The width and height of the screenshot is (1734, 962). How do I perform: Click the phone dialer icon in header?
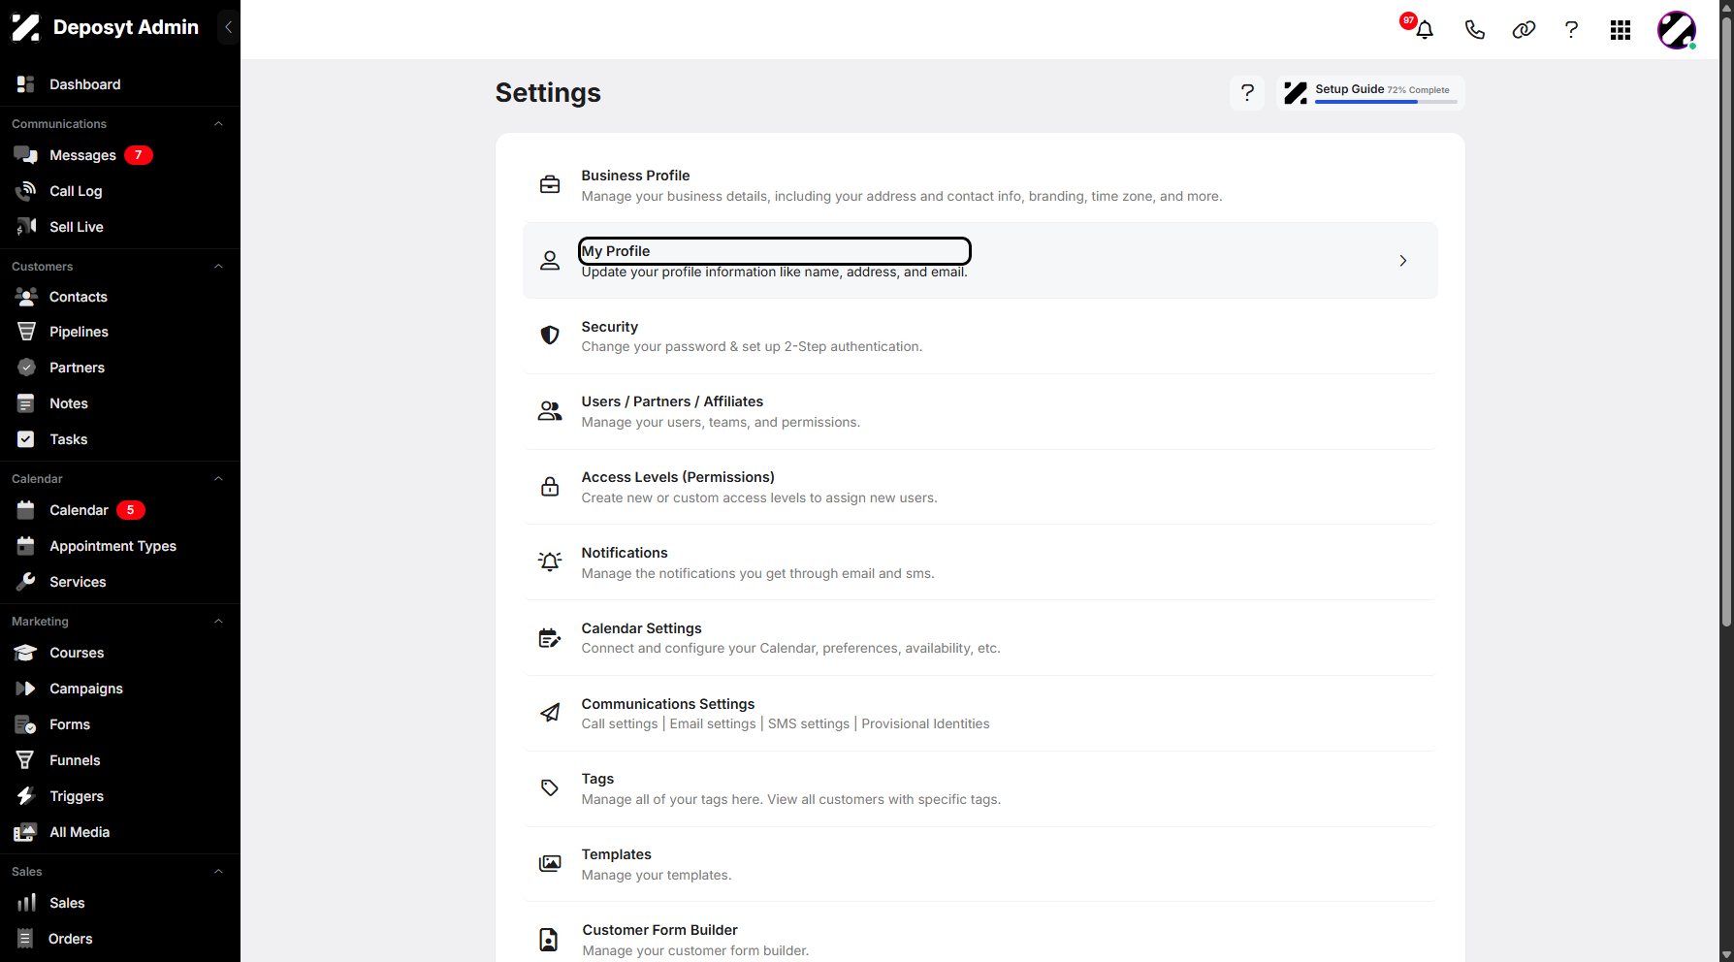click(x=1474, y=30)
